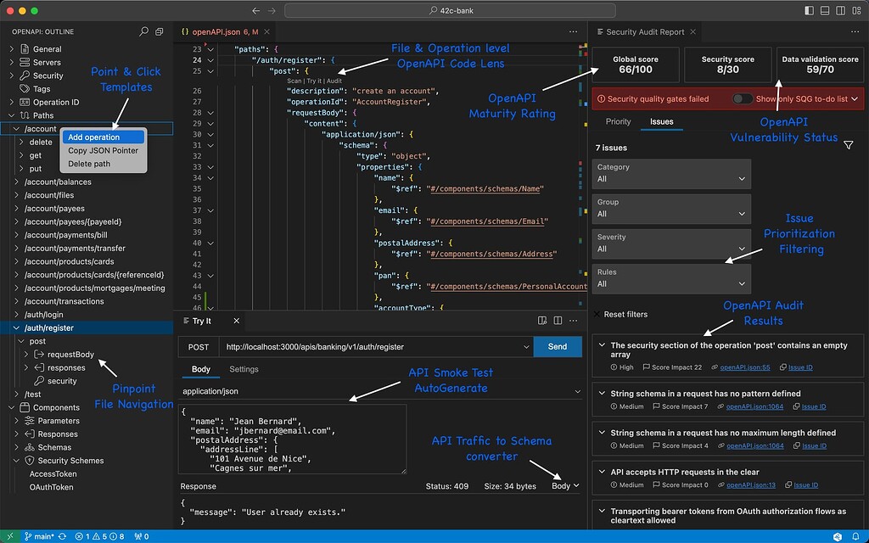The height and width of the screenshot is (543, 869).
Task: Click Audit code lens above description line
Action: click(x=334, y=81)
